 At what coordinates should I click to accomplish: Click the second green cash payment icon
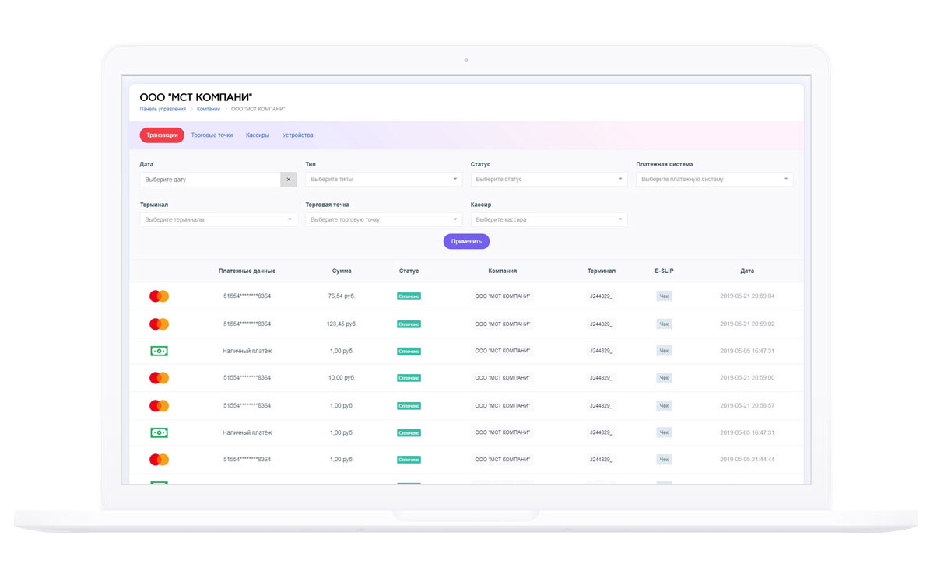pos(159,432)
